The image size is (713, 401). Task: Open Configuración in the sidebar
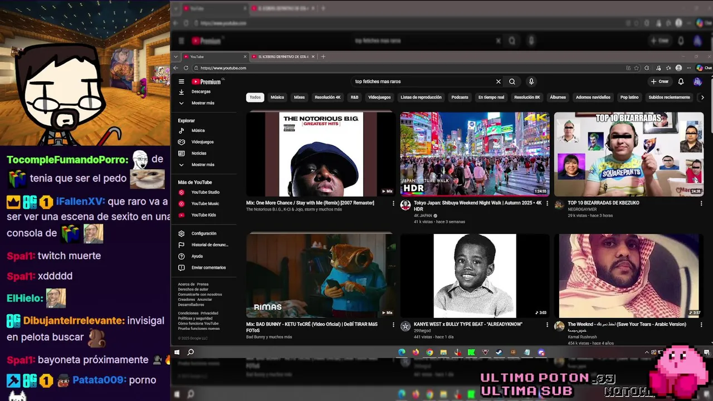pos(204,233)
